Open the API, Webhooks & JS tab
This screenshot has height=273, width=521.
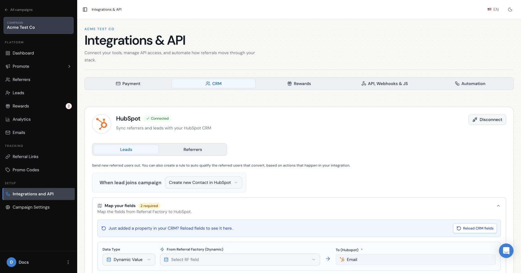pos(384,84)
